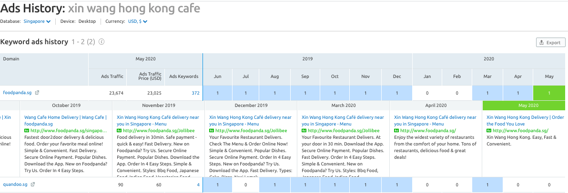Click the April 2020 ad column header
The image size is (568, 193).
point(436,106)
